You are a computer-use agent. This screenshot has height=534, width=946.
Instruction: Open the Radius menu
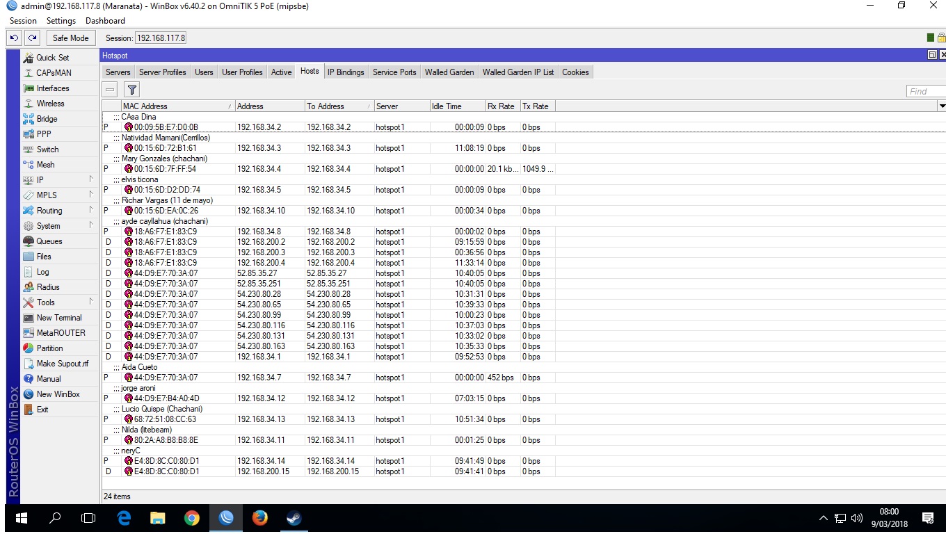click(x=48, y=287)
